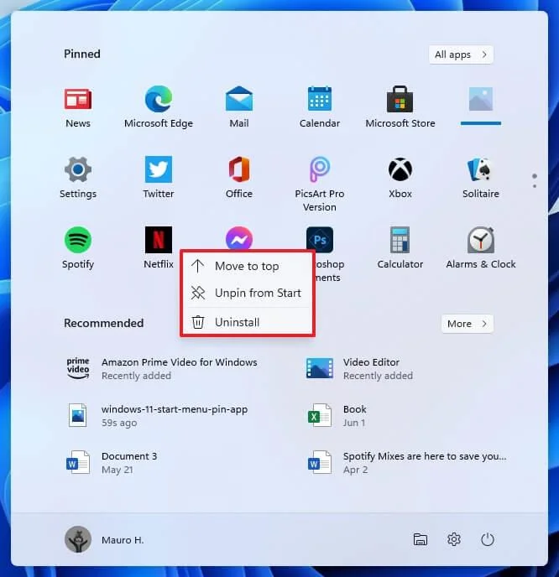The width and height of the screenshot is (559, 577).
Task: Open recommended Video Editor
Action: click(x=359, y=369)
